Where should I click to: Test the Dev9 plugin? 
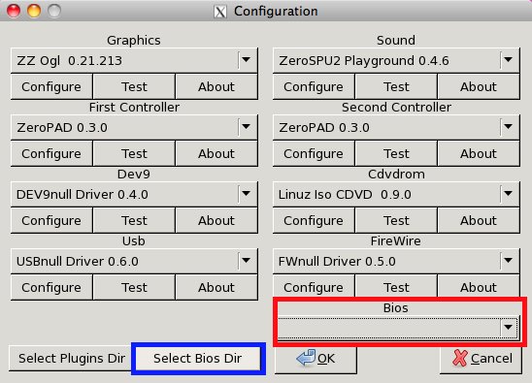[x=134, y=221]
